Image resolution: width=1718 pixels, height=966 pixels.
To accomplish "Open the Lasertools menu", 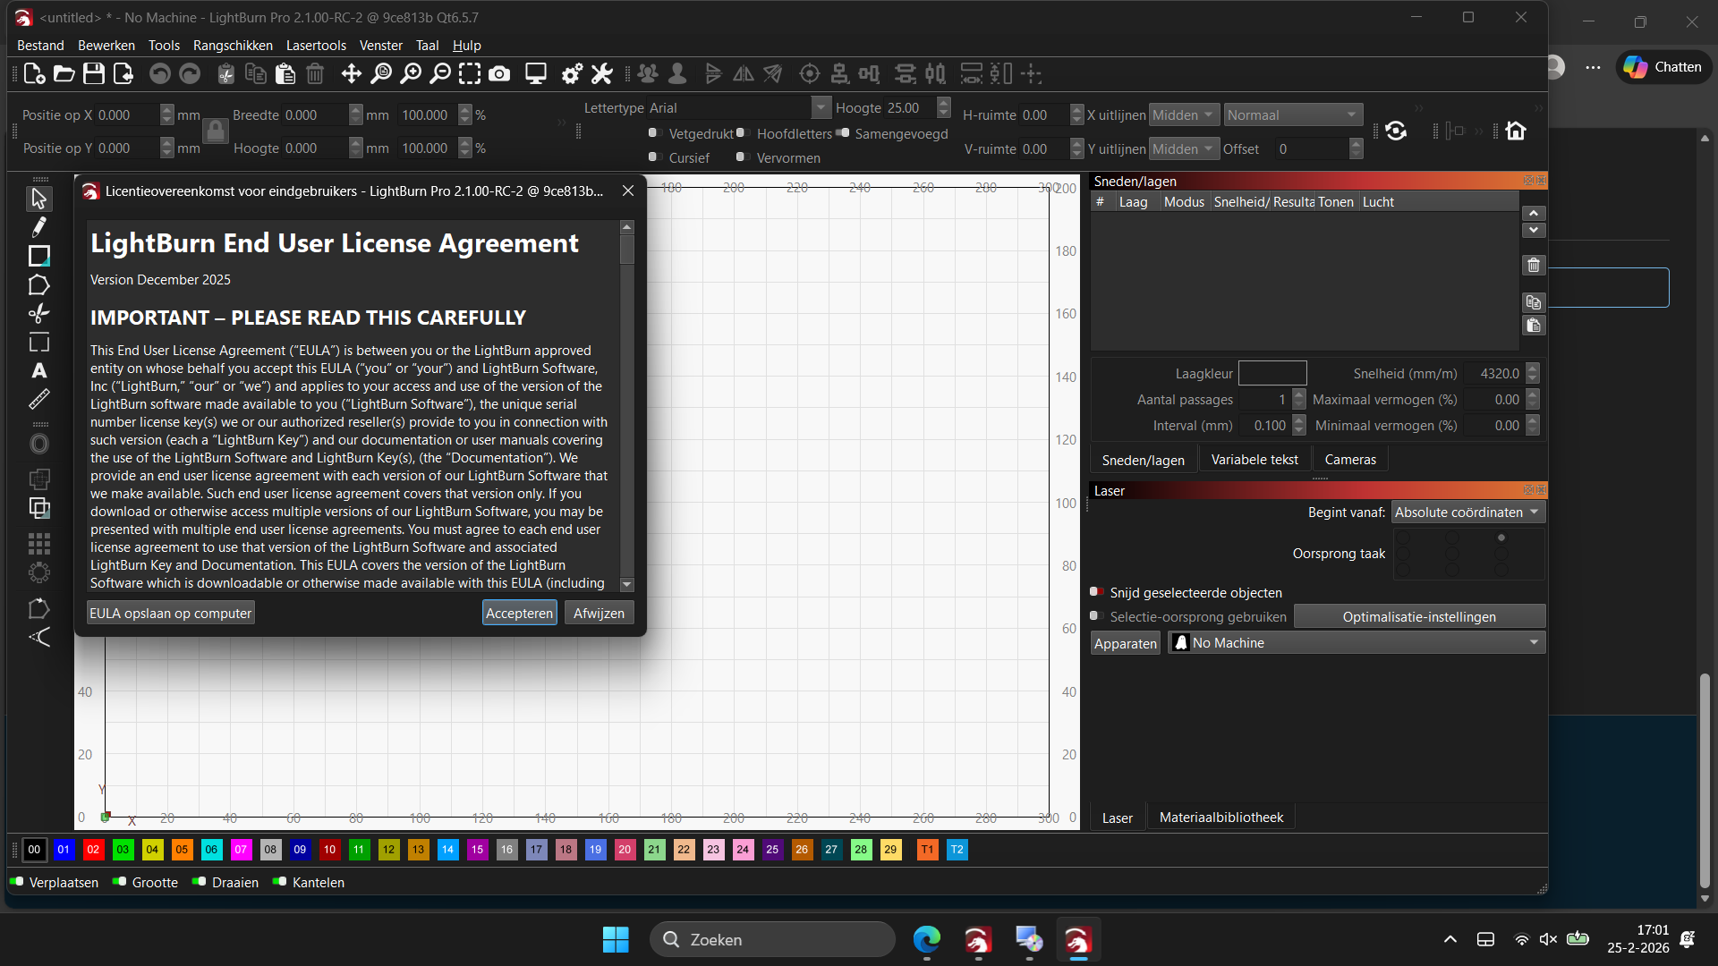I will [x=316, y=46].
